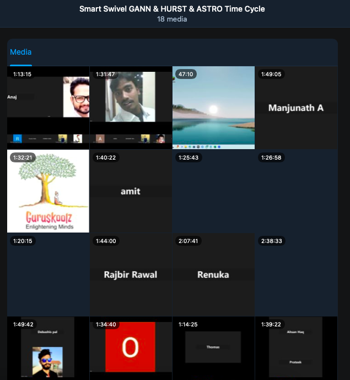Image resolution: width=350 pixels, height=380 pixels.
Task: Open the Guruskoolz tree logo video
Action: click(48, 191)
